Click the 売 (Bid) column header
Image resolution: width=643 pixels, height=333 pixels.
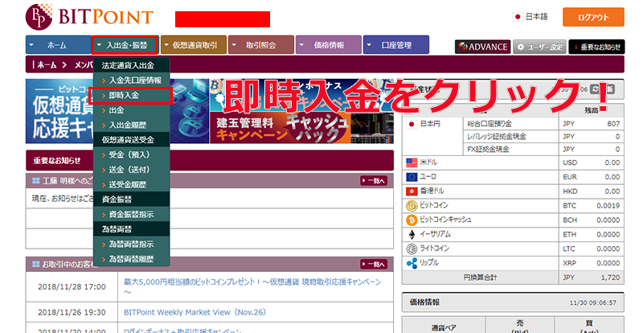(x=519, y=327)
